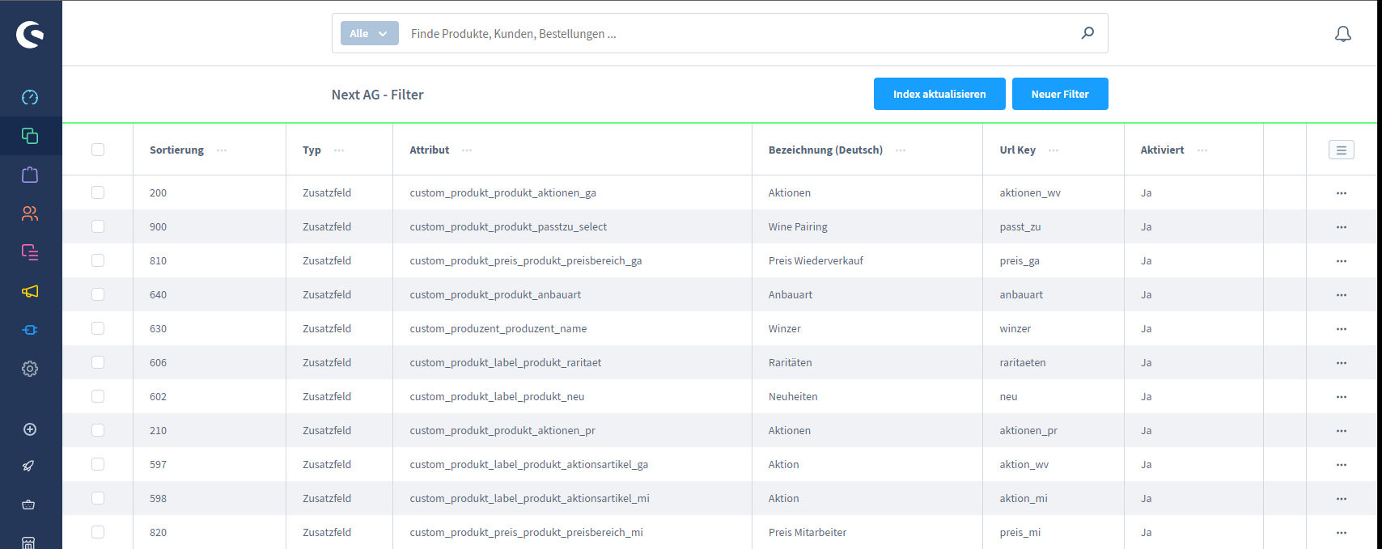This screenshot has width=1382, height=549.
Task: Open the Dashboard icon in the sidebar
Action: (x=30, y=98)
